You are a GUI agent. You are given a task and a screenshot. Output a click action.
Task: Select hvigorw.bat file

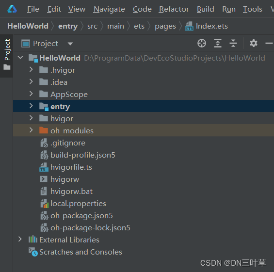tap(143, 192)
